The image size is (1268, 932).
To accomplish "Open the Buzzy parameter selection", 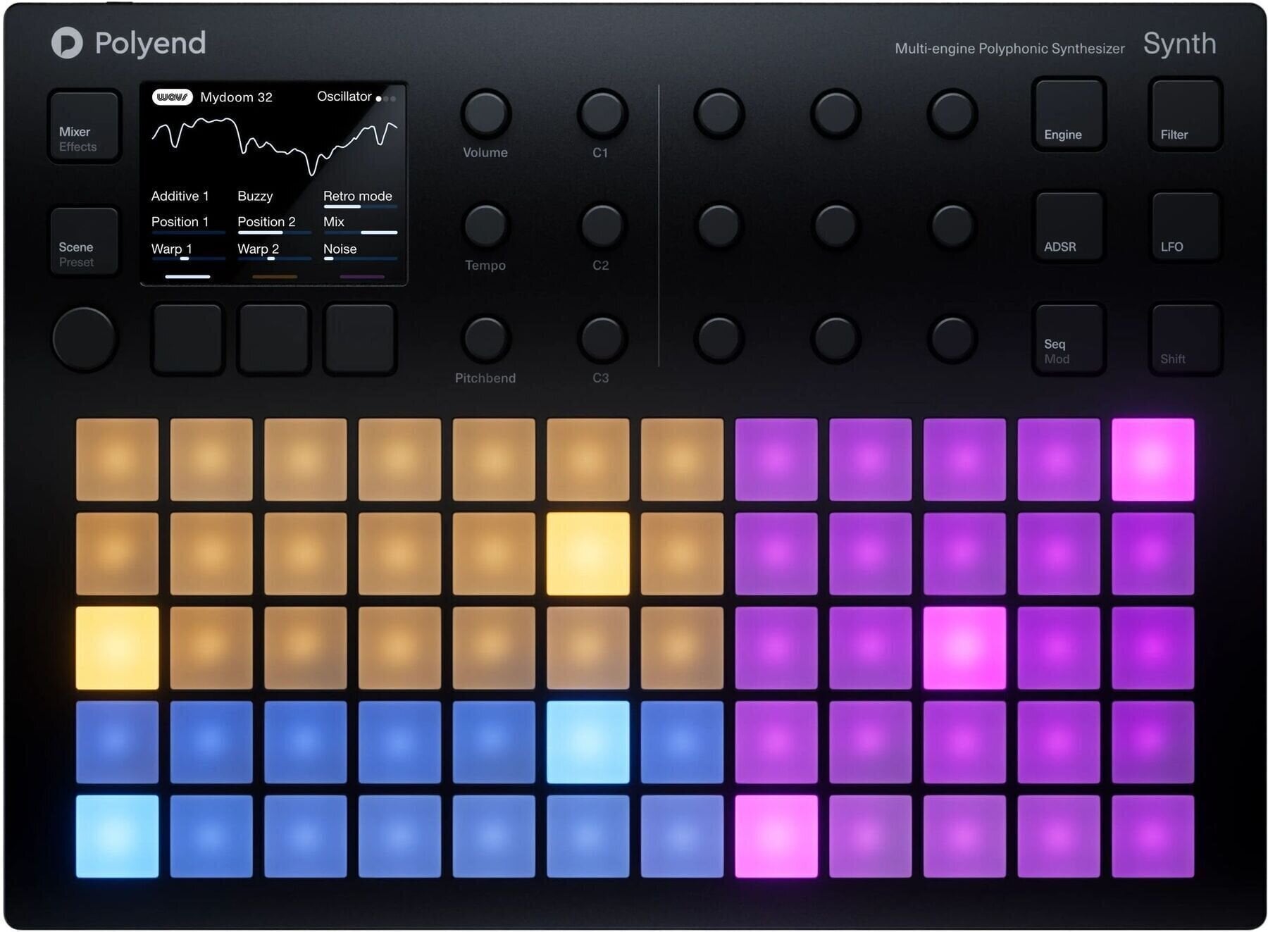I will coord(256,196).
